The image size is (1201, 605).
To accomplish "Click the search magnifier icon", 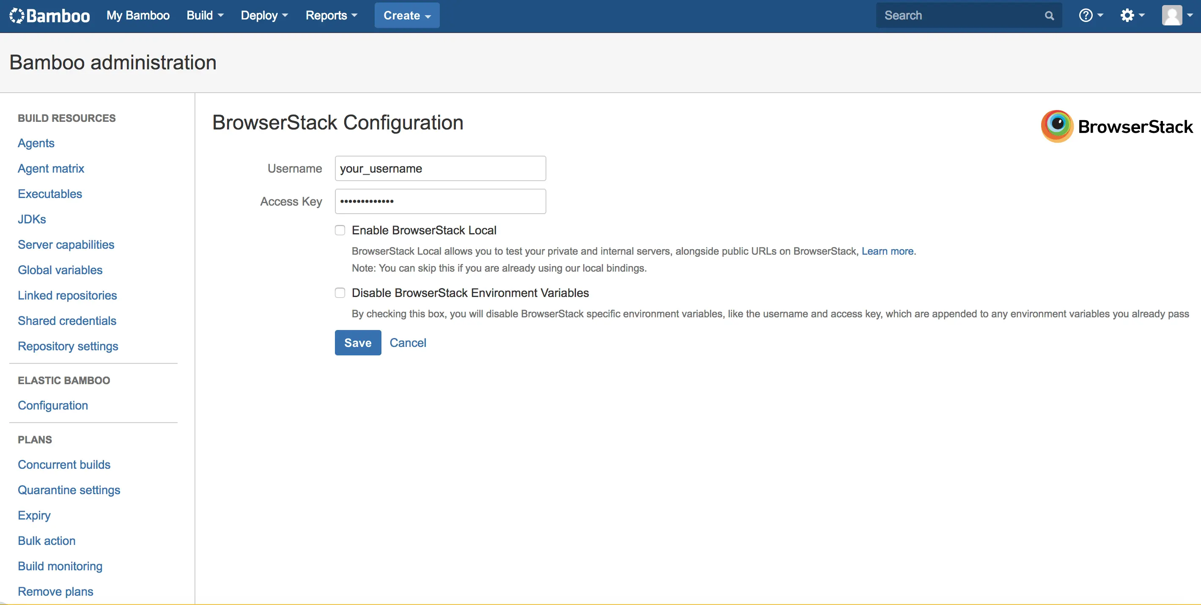I will click(1049, 15).
